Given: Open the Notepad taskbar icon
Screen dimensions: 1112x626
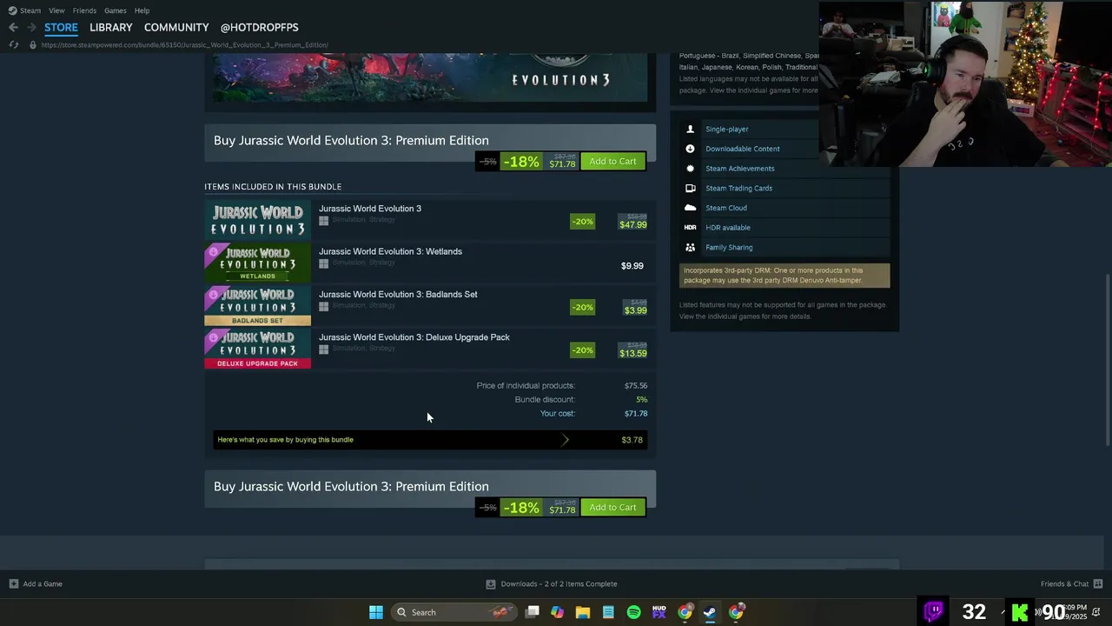Looking at the screenshot, I should pyautogui.click(x=608, y=612).
